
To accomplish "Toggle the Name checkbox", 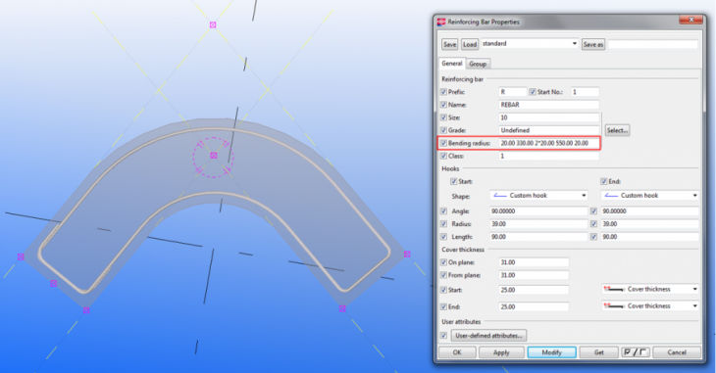I will pos(443,105).
